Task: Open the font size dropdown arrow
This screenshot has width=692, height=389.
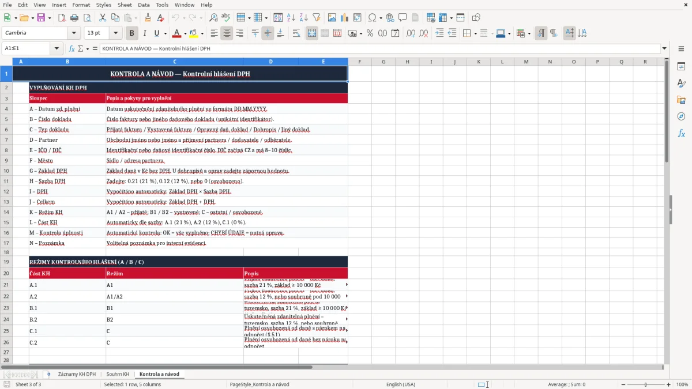Action: 116,33
